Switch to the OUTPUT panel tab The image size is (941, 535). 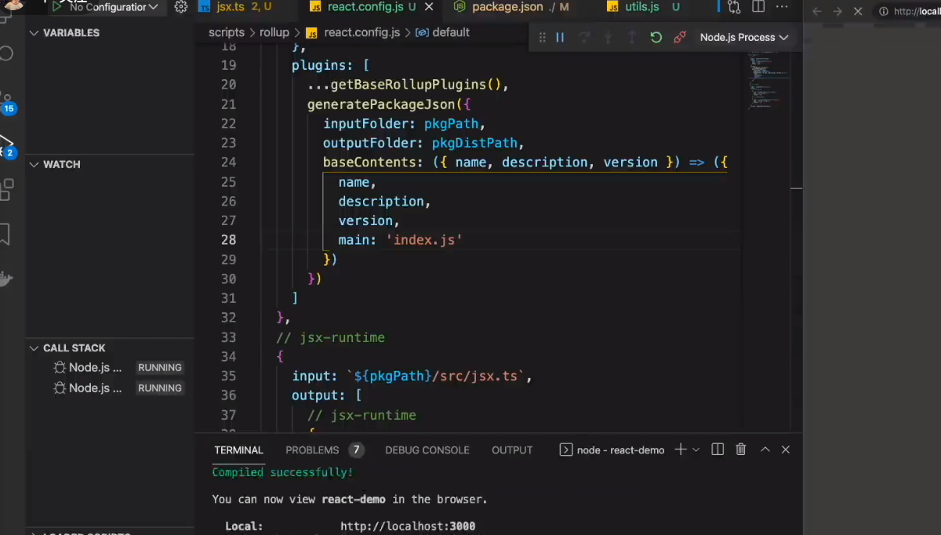(512, 449)
